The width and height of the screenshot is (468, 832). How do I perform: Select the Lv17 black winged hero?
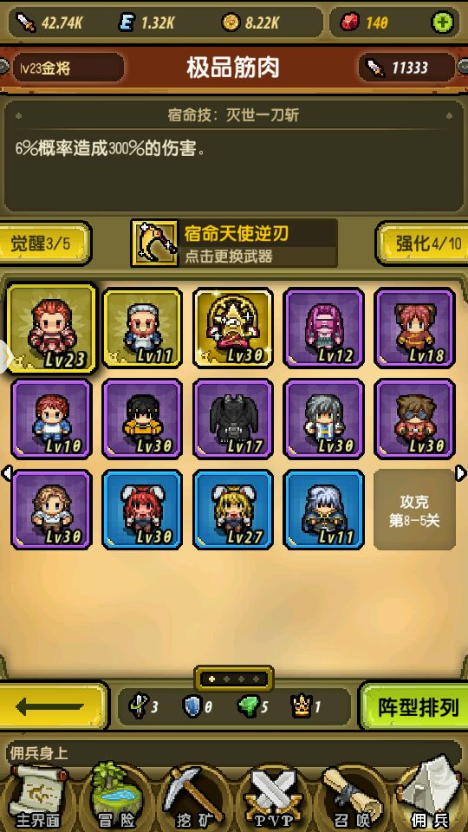[233, 419]
